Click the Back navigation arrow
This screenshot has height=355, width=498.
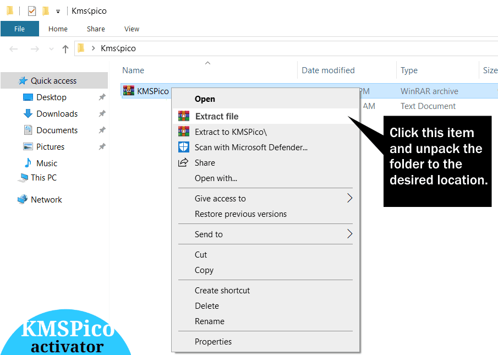(x=13, y=49)
